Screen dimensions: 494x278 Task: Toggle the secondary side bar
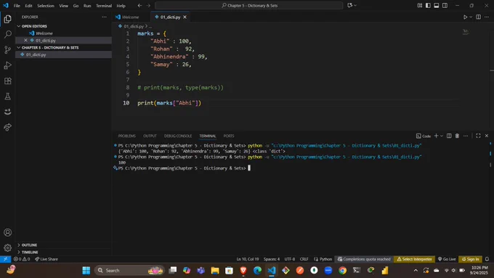(x=445, y=5)
